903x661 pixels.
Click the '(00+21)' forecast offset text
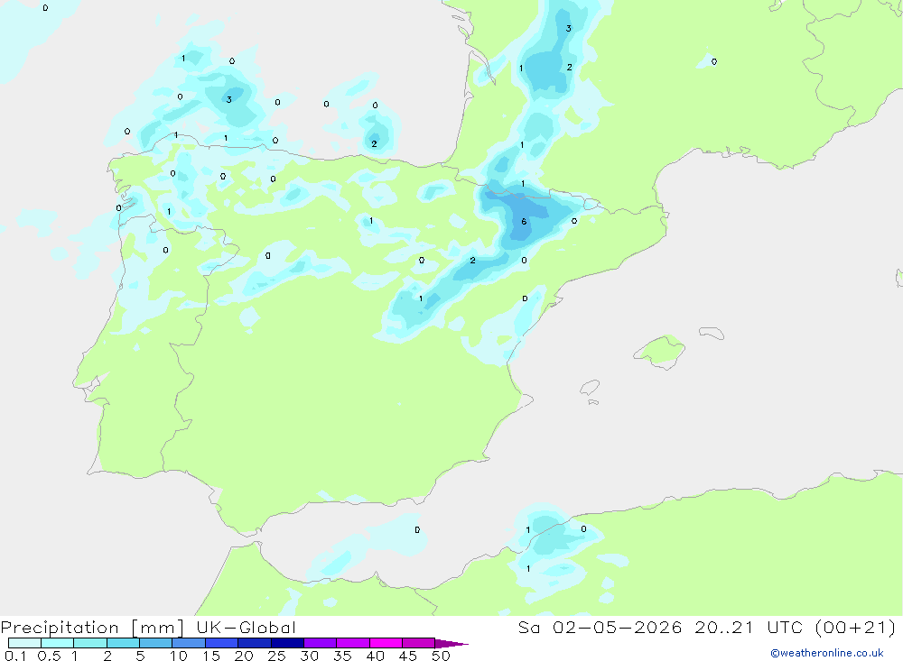[x=856, y=628]
